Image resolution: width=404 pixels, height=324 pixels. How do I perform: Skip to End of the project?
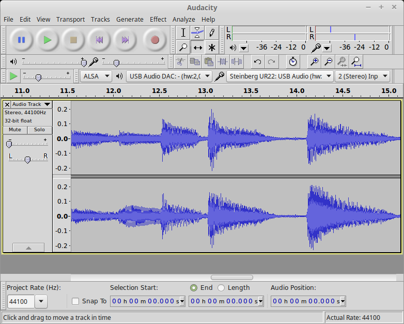[125, 40]
